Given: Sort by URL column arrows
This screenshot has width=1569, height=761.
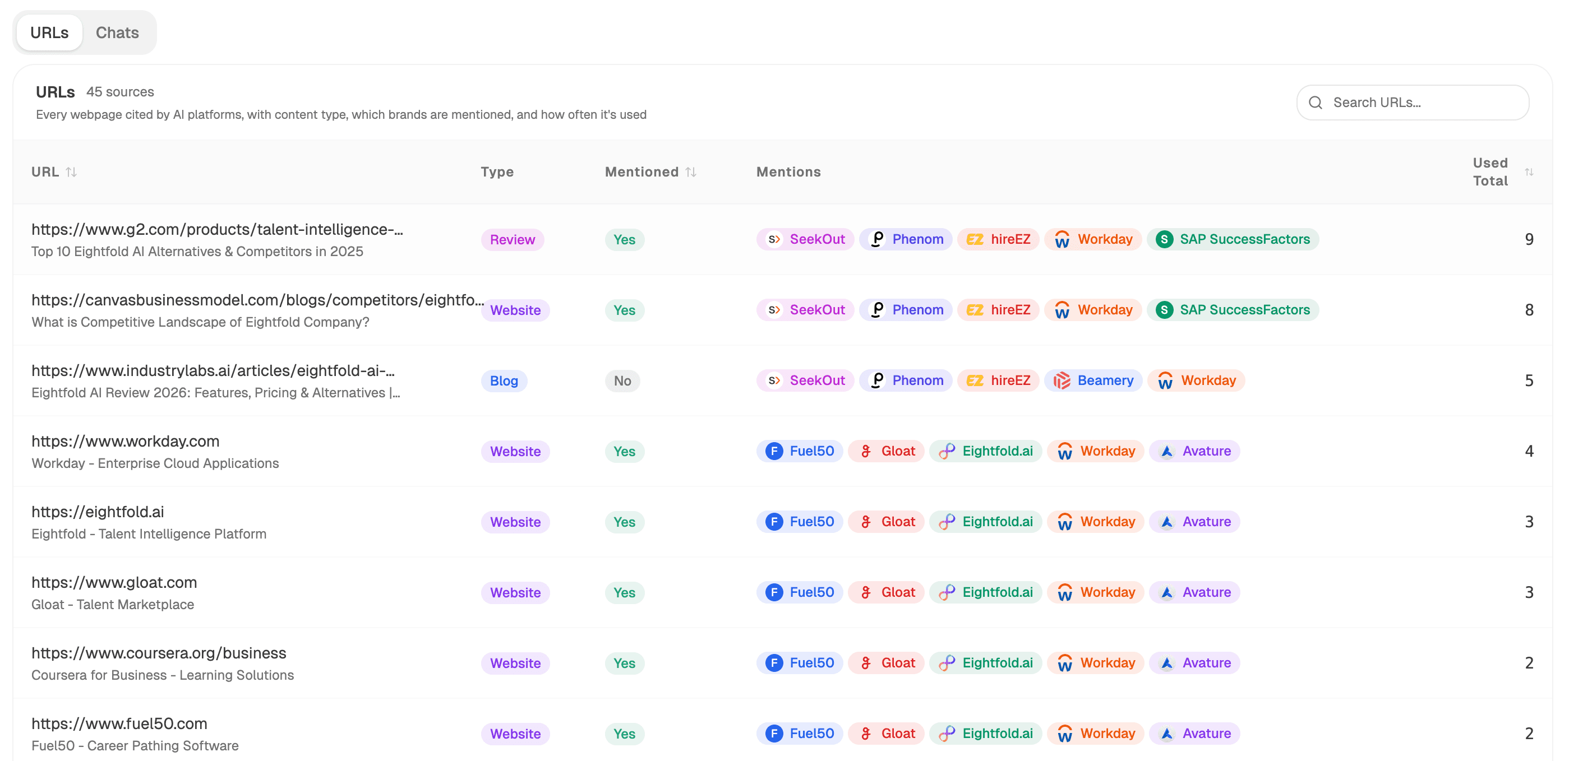Looking at the screenshot, I should point(71,171).
